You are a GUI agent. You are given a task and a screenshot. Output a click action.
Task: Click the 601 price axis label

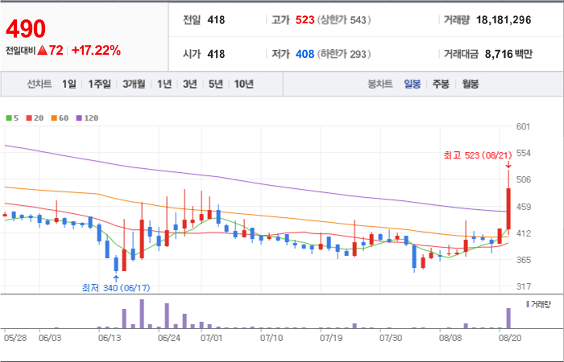[x=523, y=126]
